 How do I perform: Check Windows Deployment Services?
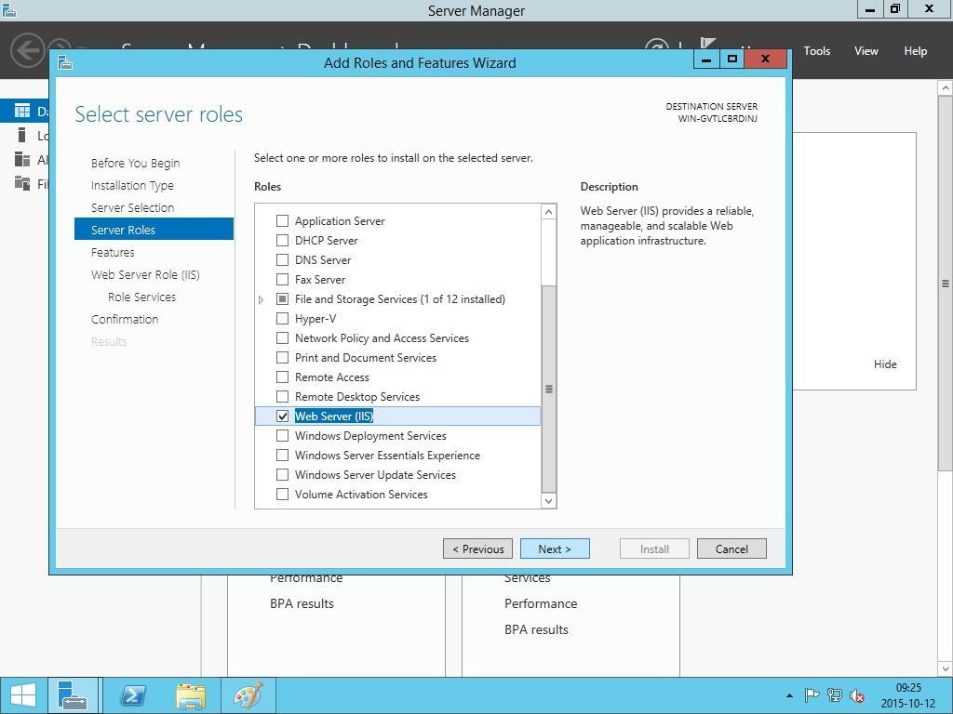click(282, 435)
